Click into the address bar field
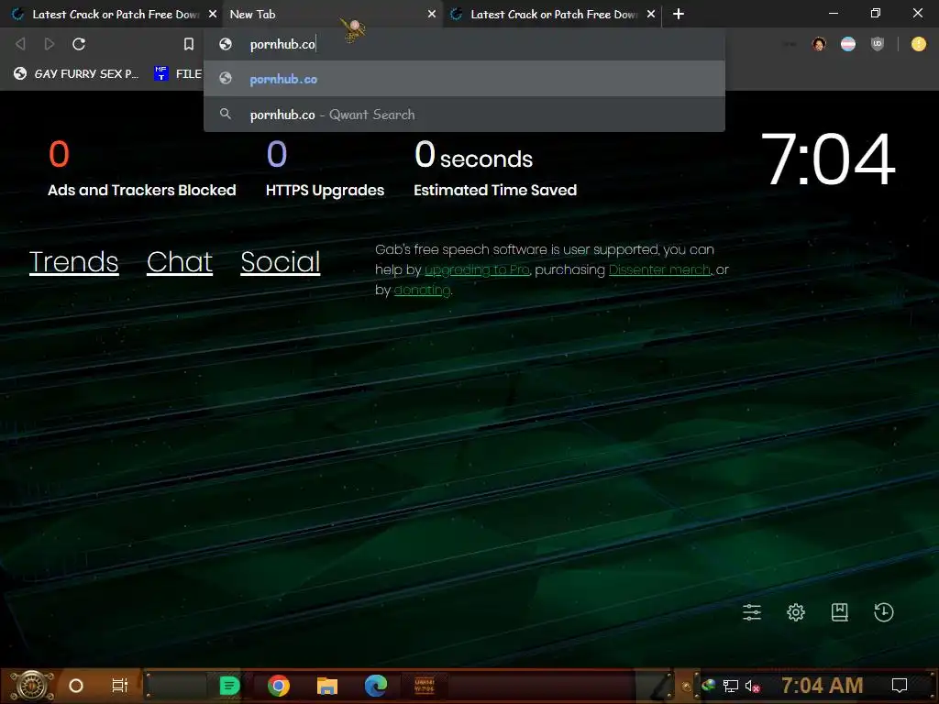 (464, 44)
